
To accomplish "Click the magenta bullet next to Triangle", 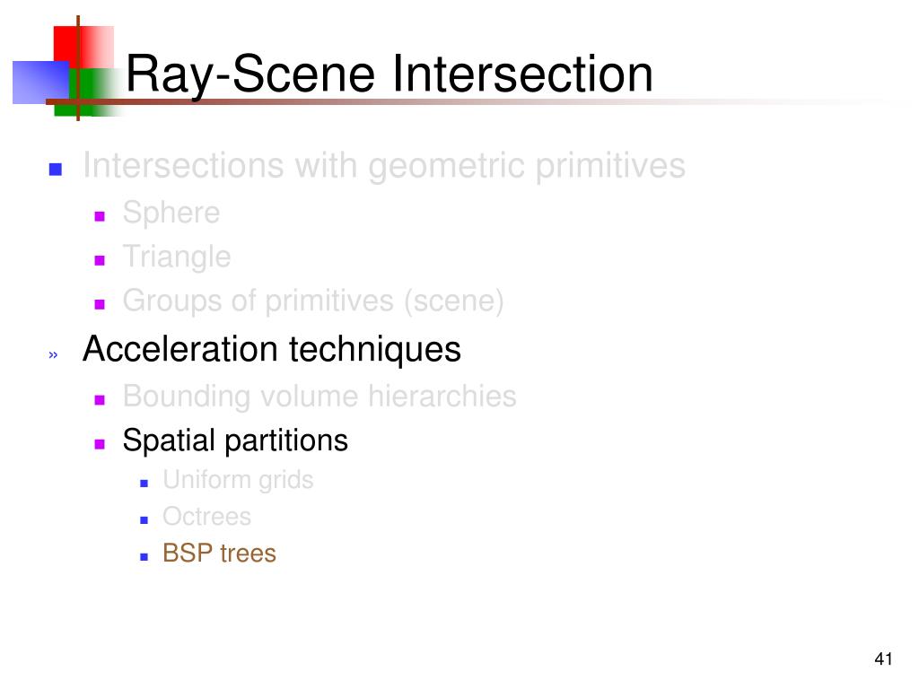I will (100, 260).
